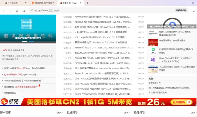Open the AI content detection article thumbnail

[153, 34]
